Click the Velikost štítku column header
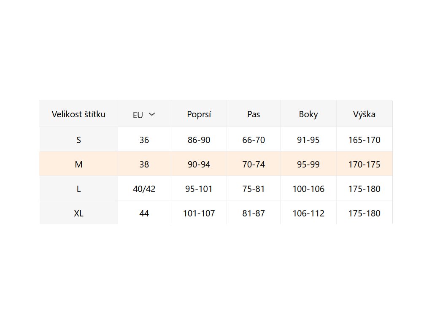The height and width of the screenshot is (324, 432). 78,114
